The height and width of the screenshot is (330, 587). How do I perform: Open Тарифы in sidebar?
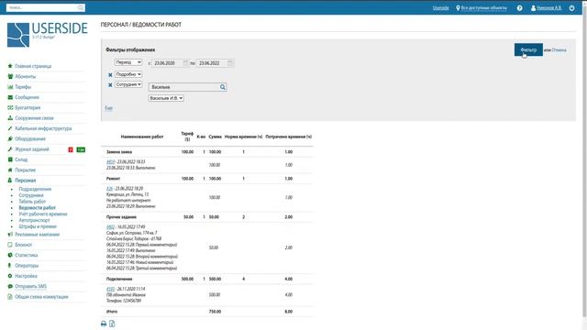[23, 87]
